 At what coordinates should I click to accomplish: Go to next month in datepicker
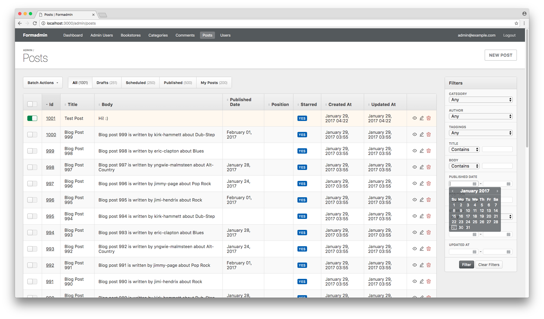pyautogui.click(x=497, y=191)
